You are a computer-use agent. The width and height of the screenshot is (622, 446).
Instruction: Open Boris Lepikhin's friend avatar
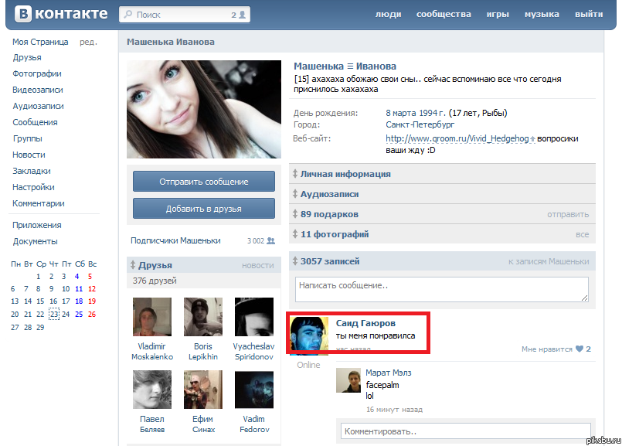203,317
